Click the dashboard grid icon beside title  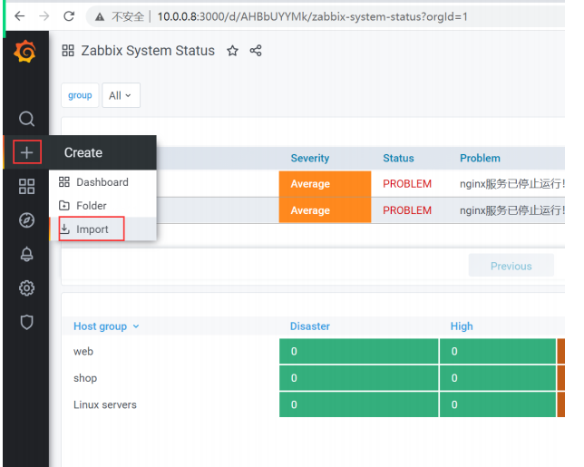click(68, 50)
